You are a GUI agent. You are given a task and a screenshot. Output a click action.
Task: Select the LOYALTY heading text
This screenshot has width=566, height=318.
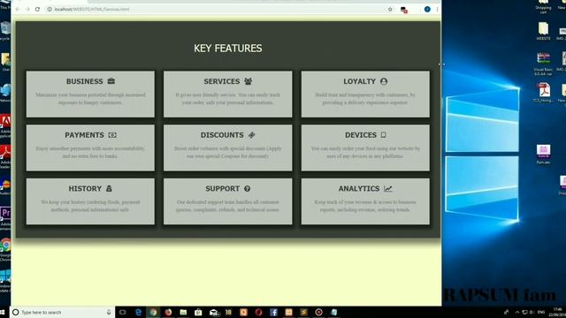pos(360,81)
